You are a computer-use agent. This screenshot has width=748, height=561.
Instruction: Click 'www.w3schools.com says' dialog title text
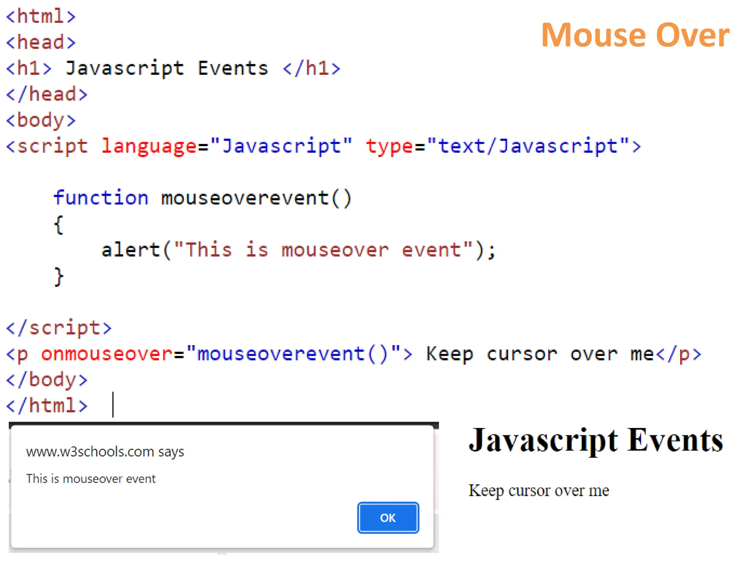pyautogui.click(x=105, y=452)
